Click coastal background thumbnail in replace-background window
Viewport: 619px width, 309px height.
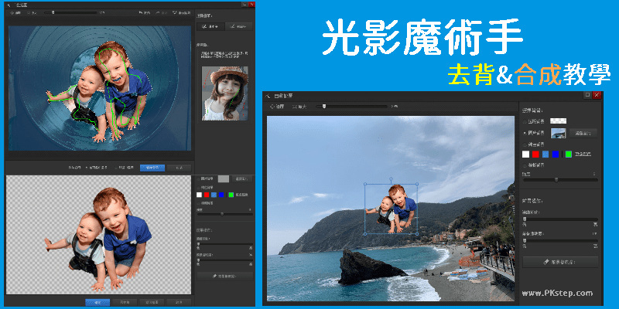tap(559, 133)
